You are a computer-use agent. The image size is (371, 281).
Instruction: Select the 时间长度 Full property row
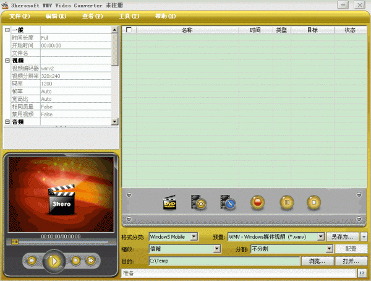click(61, 38)
